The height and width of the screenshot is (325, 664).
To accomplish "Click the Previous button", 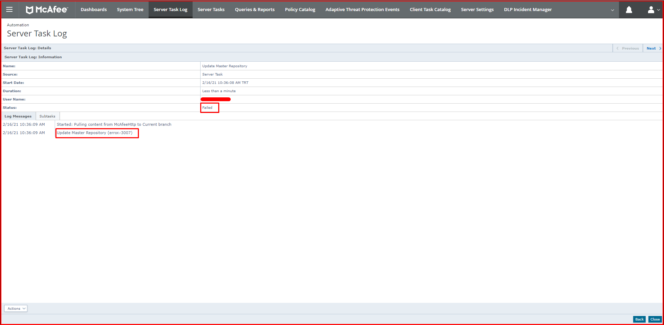I will click(628, 48).
